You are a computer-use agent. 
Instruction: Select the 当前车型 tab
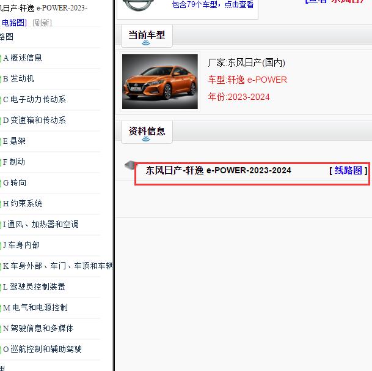[x=147, y=36]
